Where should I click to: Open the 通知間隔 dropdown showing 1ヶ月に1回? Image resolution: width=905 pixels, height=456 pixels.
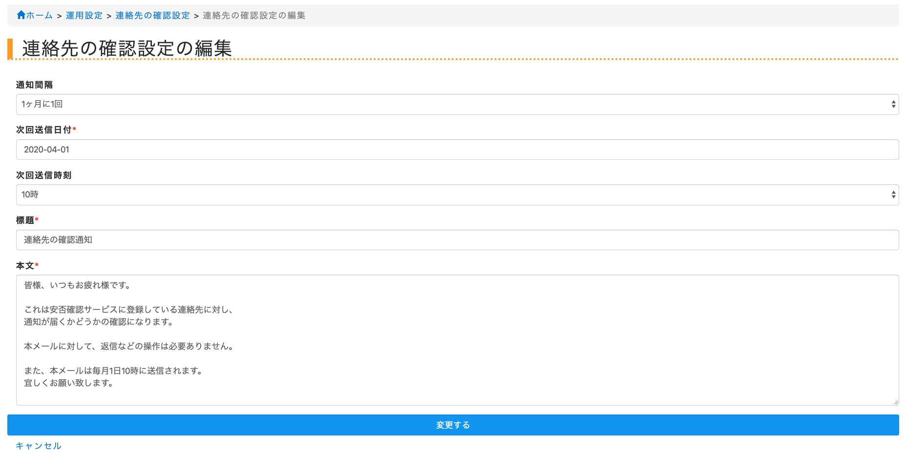tap(457, 104)
